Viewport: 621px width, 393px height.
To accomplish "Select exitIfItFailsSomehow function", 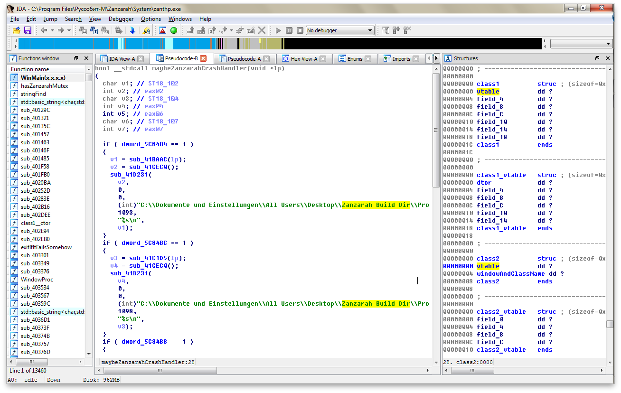I will 47,247.
